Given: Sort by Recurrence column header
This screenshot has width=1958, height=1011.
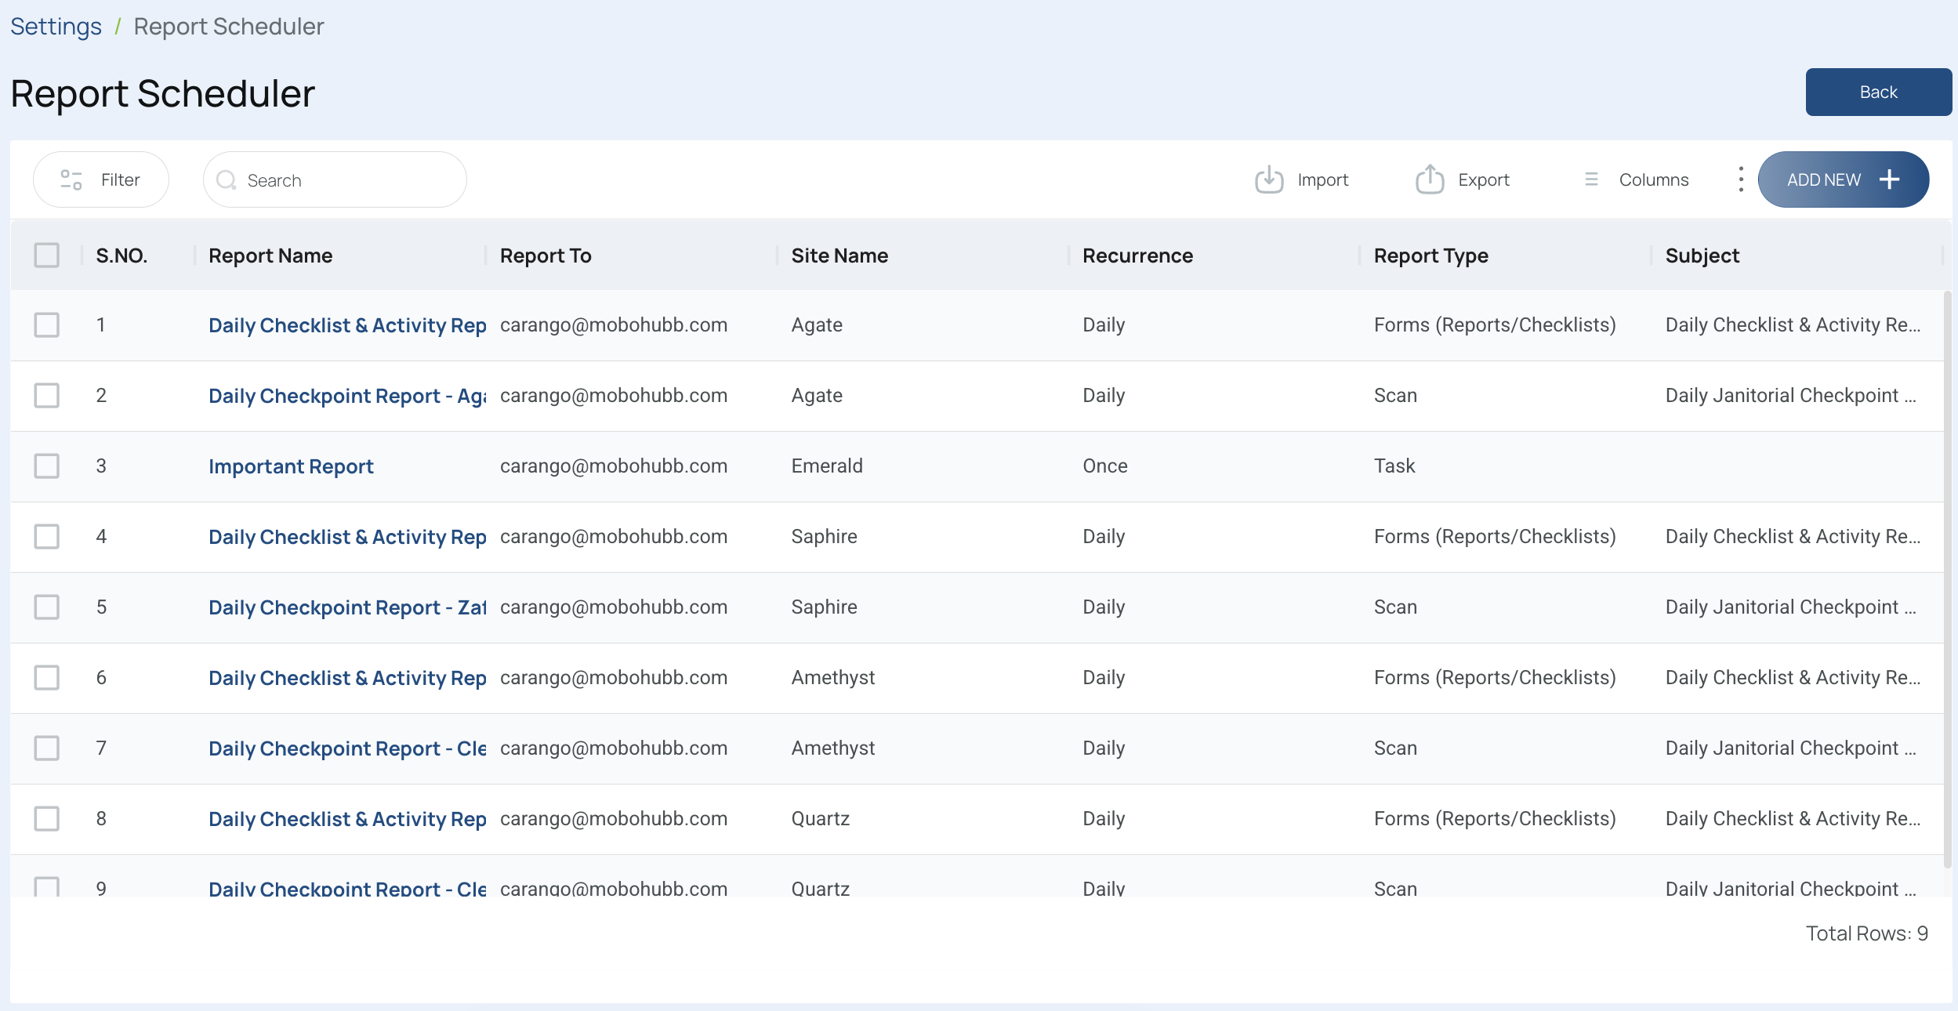Looking at the screenshot, I should pos(1137,255).
